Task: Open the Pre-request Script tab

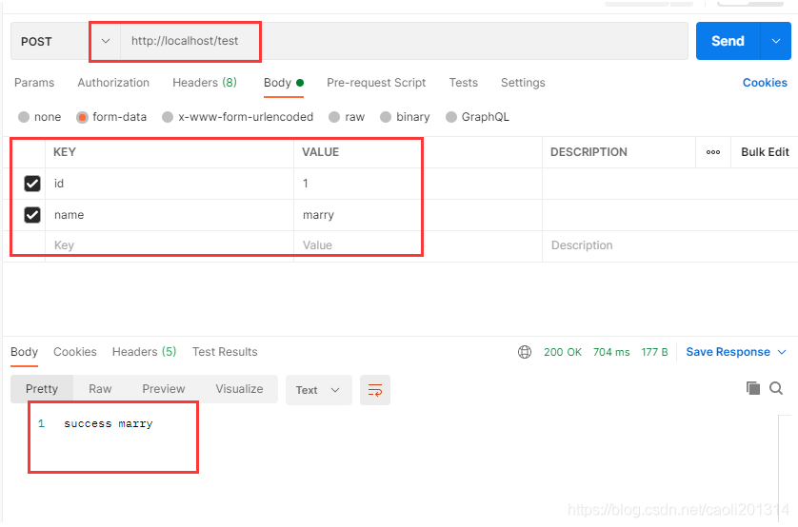Action: (376, 83)
